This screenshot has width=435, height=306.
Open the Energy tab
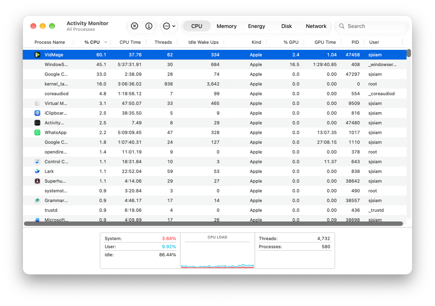[256, 26]
